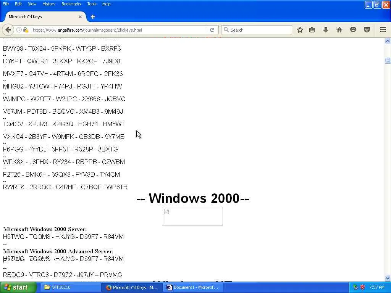The width and height of the screenshot is (391, 293).
Task: Click the '-- Windows 2000--' heading
Action: coord(192,198)
